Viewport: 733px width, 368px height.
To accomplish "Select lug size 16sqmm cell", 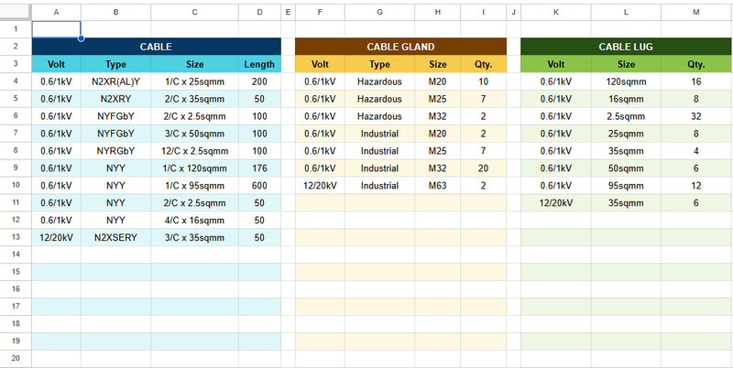I will pyautogui.click(x=626, y=99).
